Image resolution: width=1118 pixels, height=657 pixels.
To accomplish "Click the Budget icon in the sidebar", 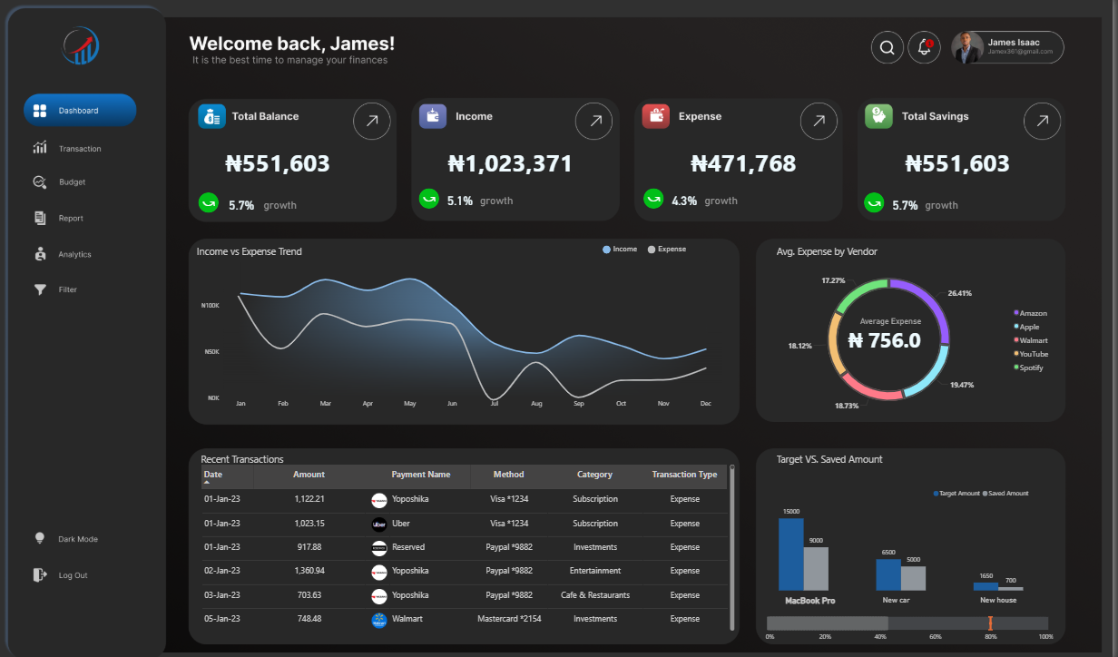I will coord(40,182).
